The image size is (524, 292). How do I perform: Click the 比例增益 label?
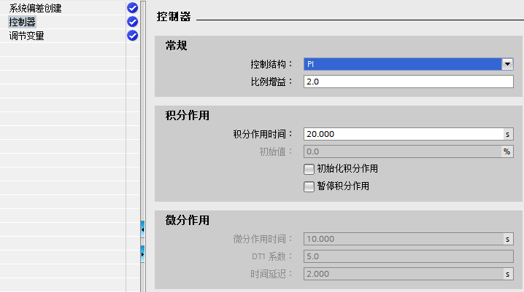coord(271,82)
